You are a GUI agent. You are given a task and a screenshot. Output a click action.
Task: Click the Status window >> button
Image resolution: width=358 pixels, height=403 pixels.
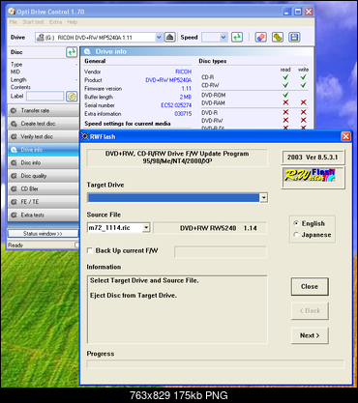(x=43, y=234)
